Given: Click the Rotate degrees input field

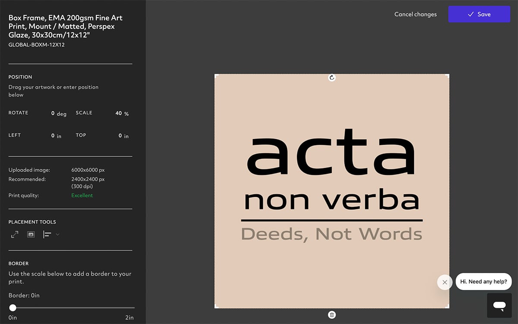Looking at the screenshot, I should click(53, 113).
